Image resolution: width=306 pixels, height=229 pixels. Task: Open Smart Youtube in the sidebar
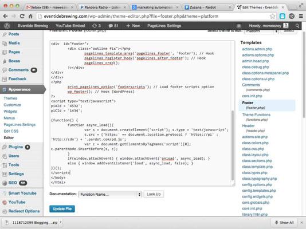tap(22, 194)
